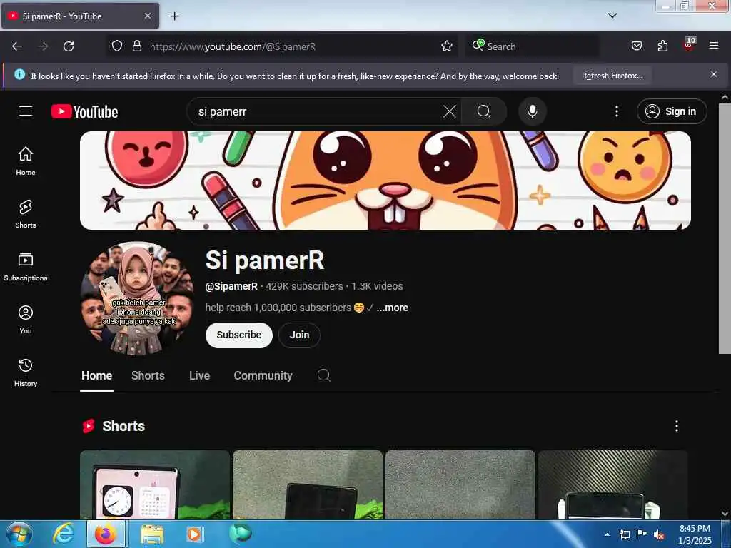The width and height of the screenshot is (731, 548).
Task: Search within the channel using magnifier icon
Action: [x=323, y=375]
